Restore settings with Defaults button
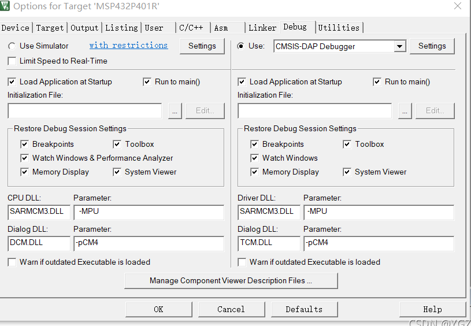Screen dimensions: 471x326 [x=305, y=309]
